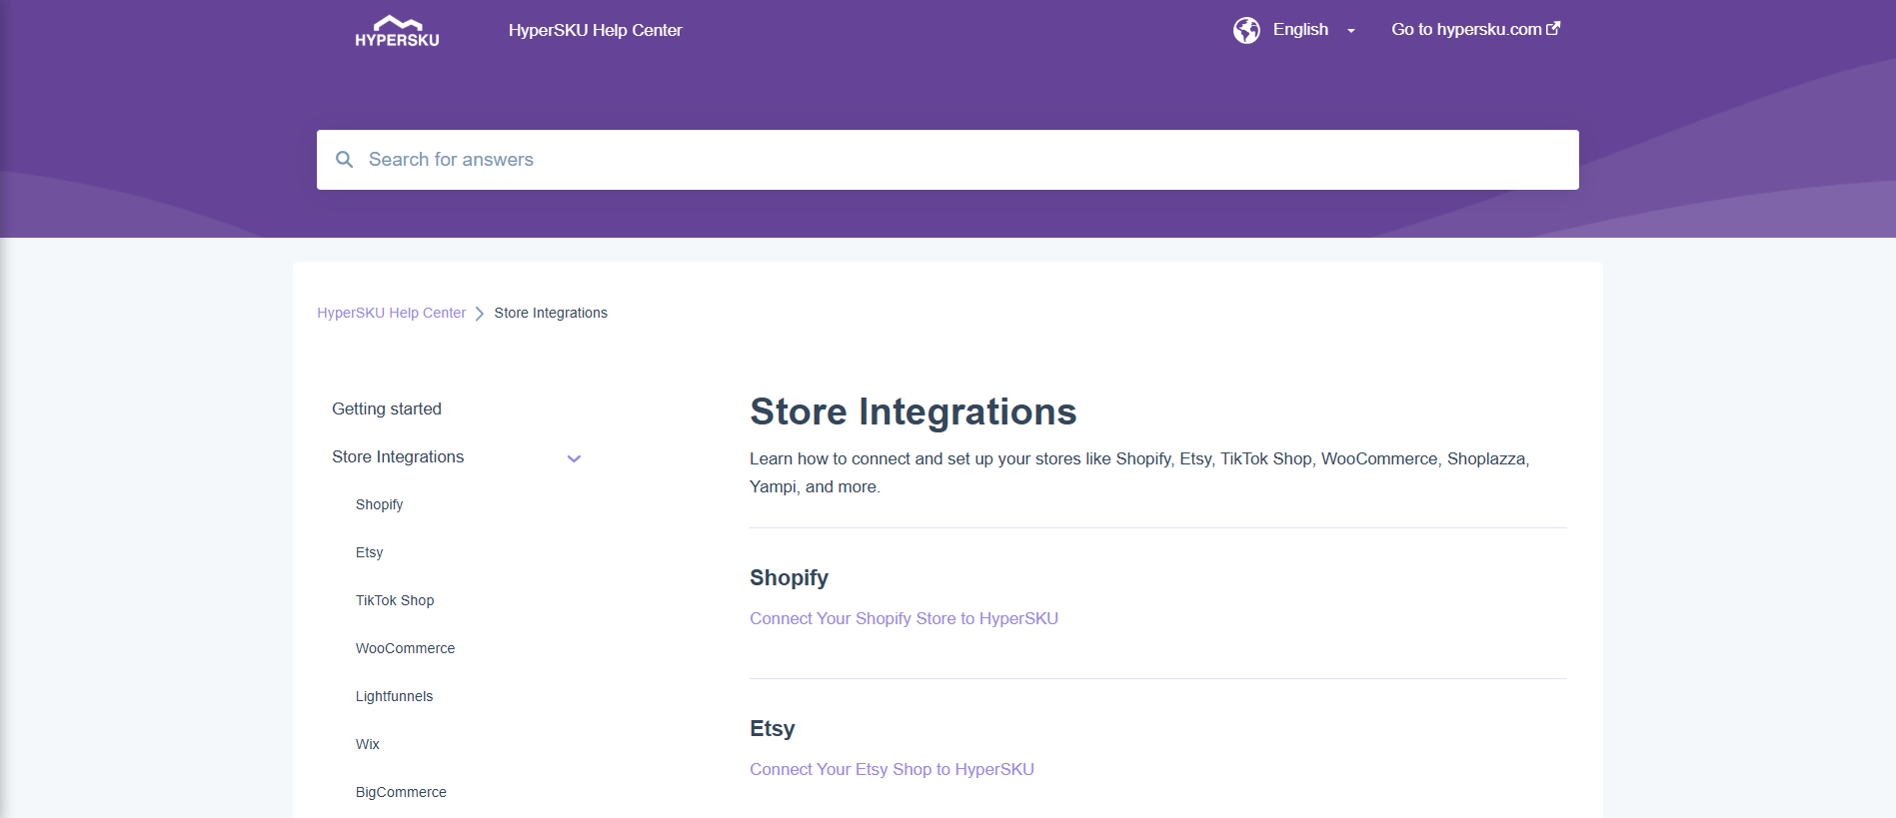
Task: Open Connect Your Shopify Store to HyperSKU
Action: click(904, 618)
